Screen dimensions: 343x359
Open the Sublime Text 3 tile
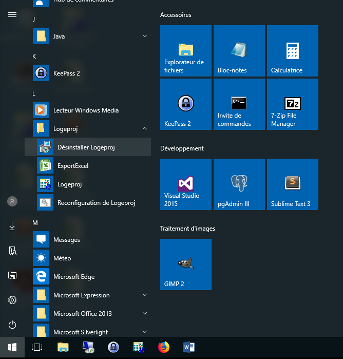292,184
